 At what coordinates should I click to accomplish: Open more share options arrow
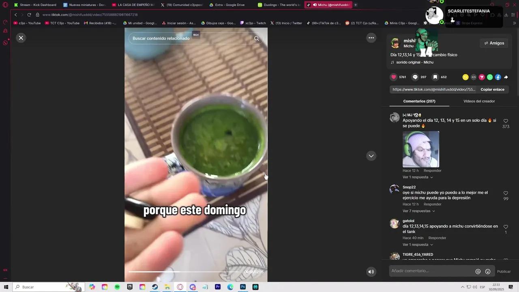click(506, 77)
